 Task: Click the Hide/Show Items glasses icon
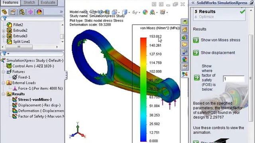[135, 12]
